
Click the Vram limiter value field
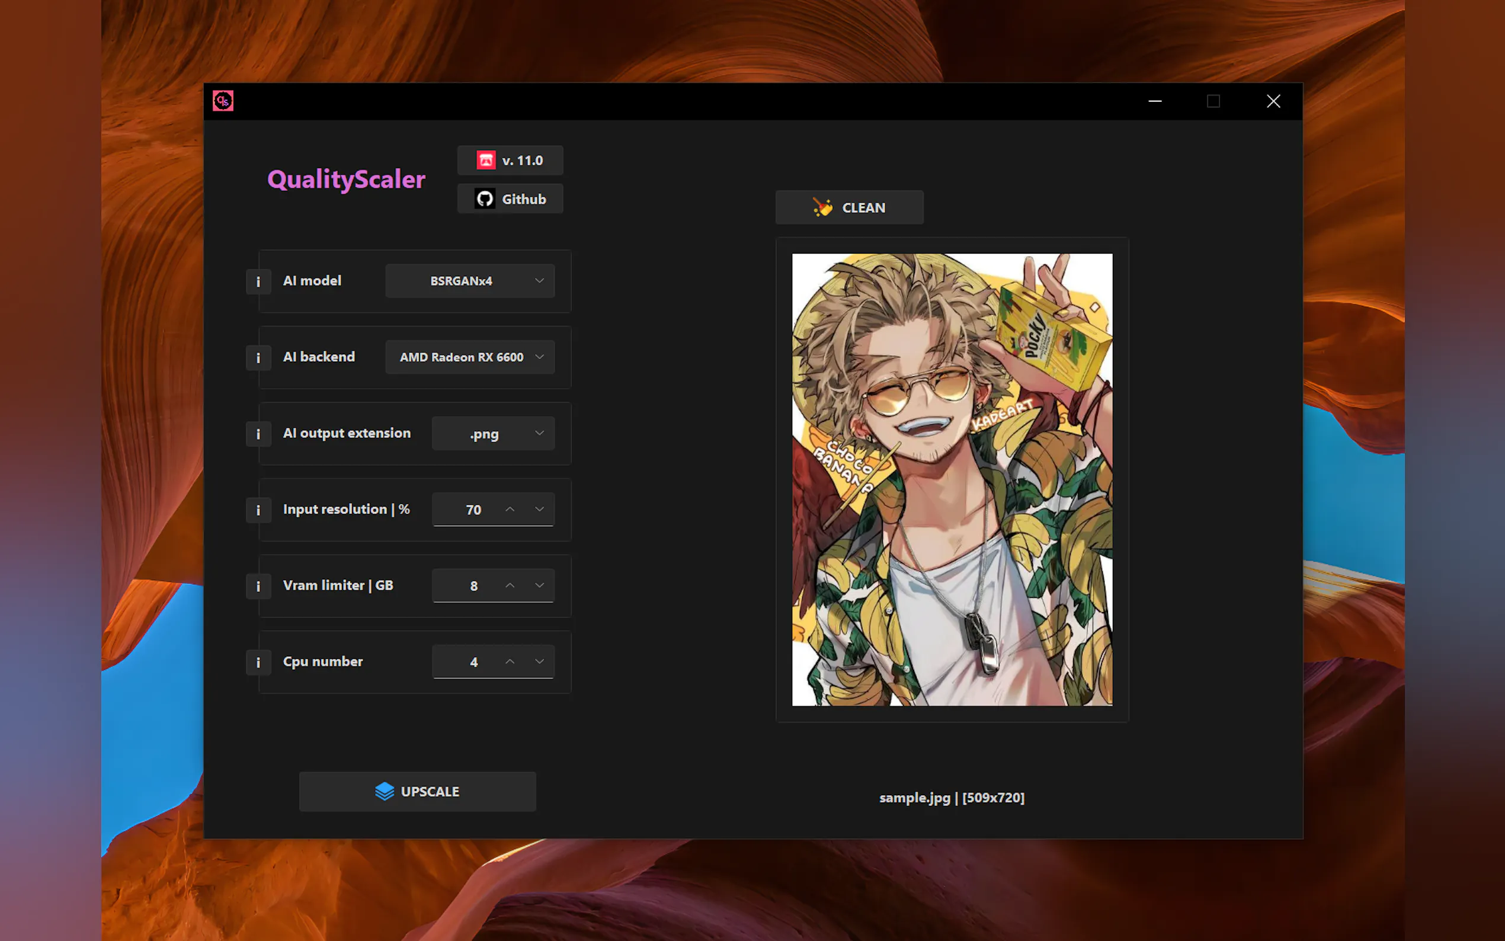(x=473, y=585)
